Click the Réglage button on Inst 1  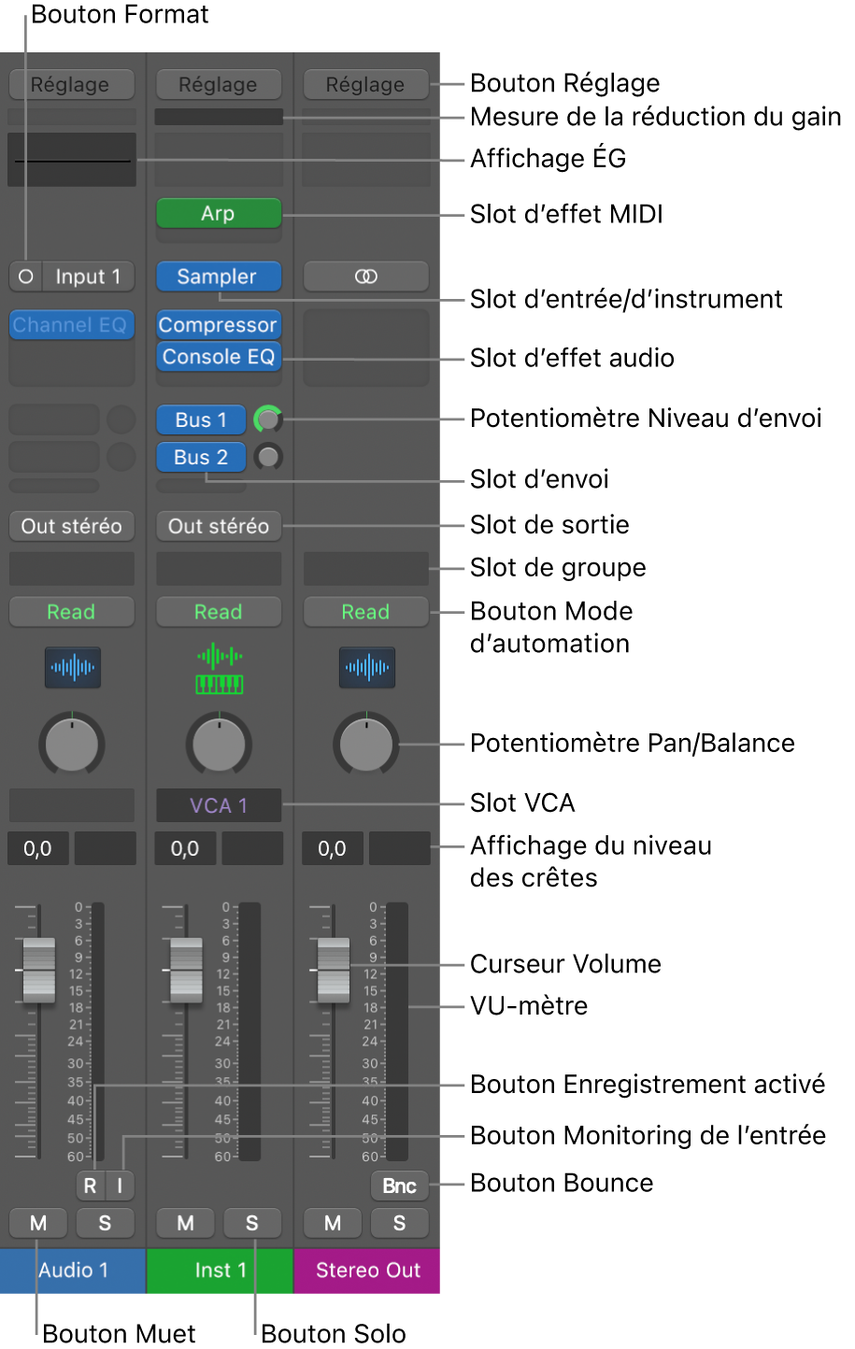point(218,84)
